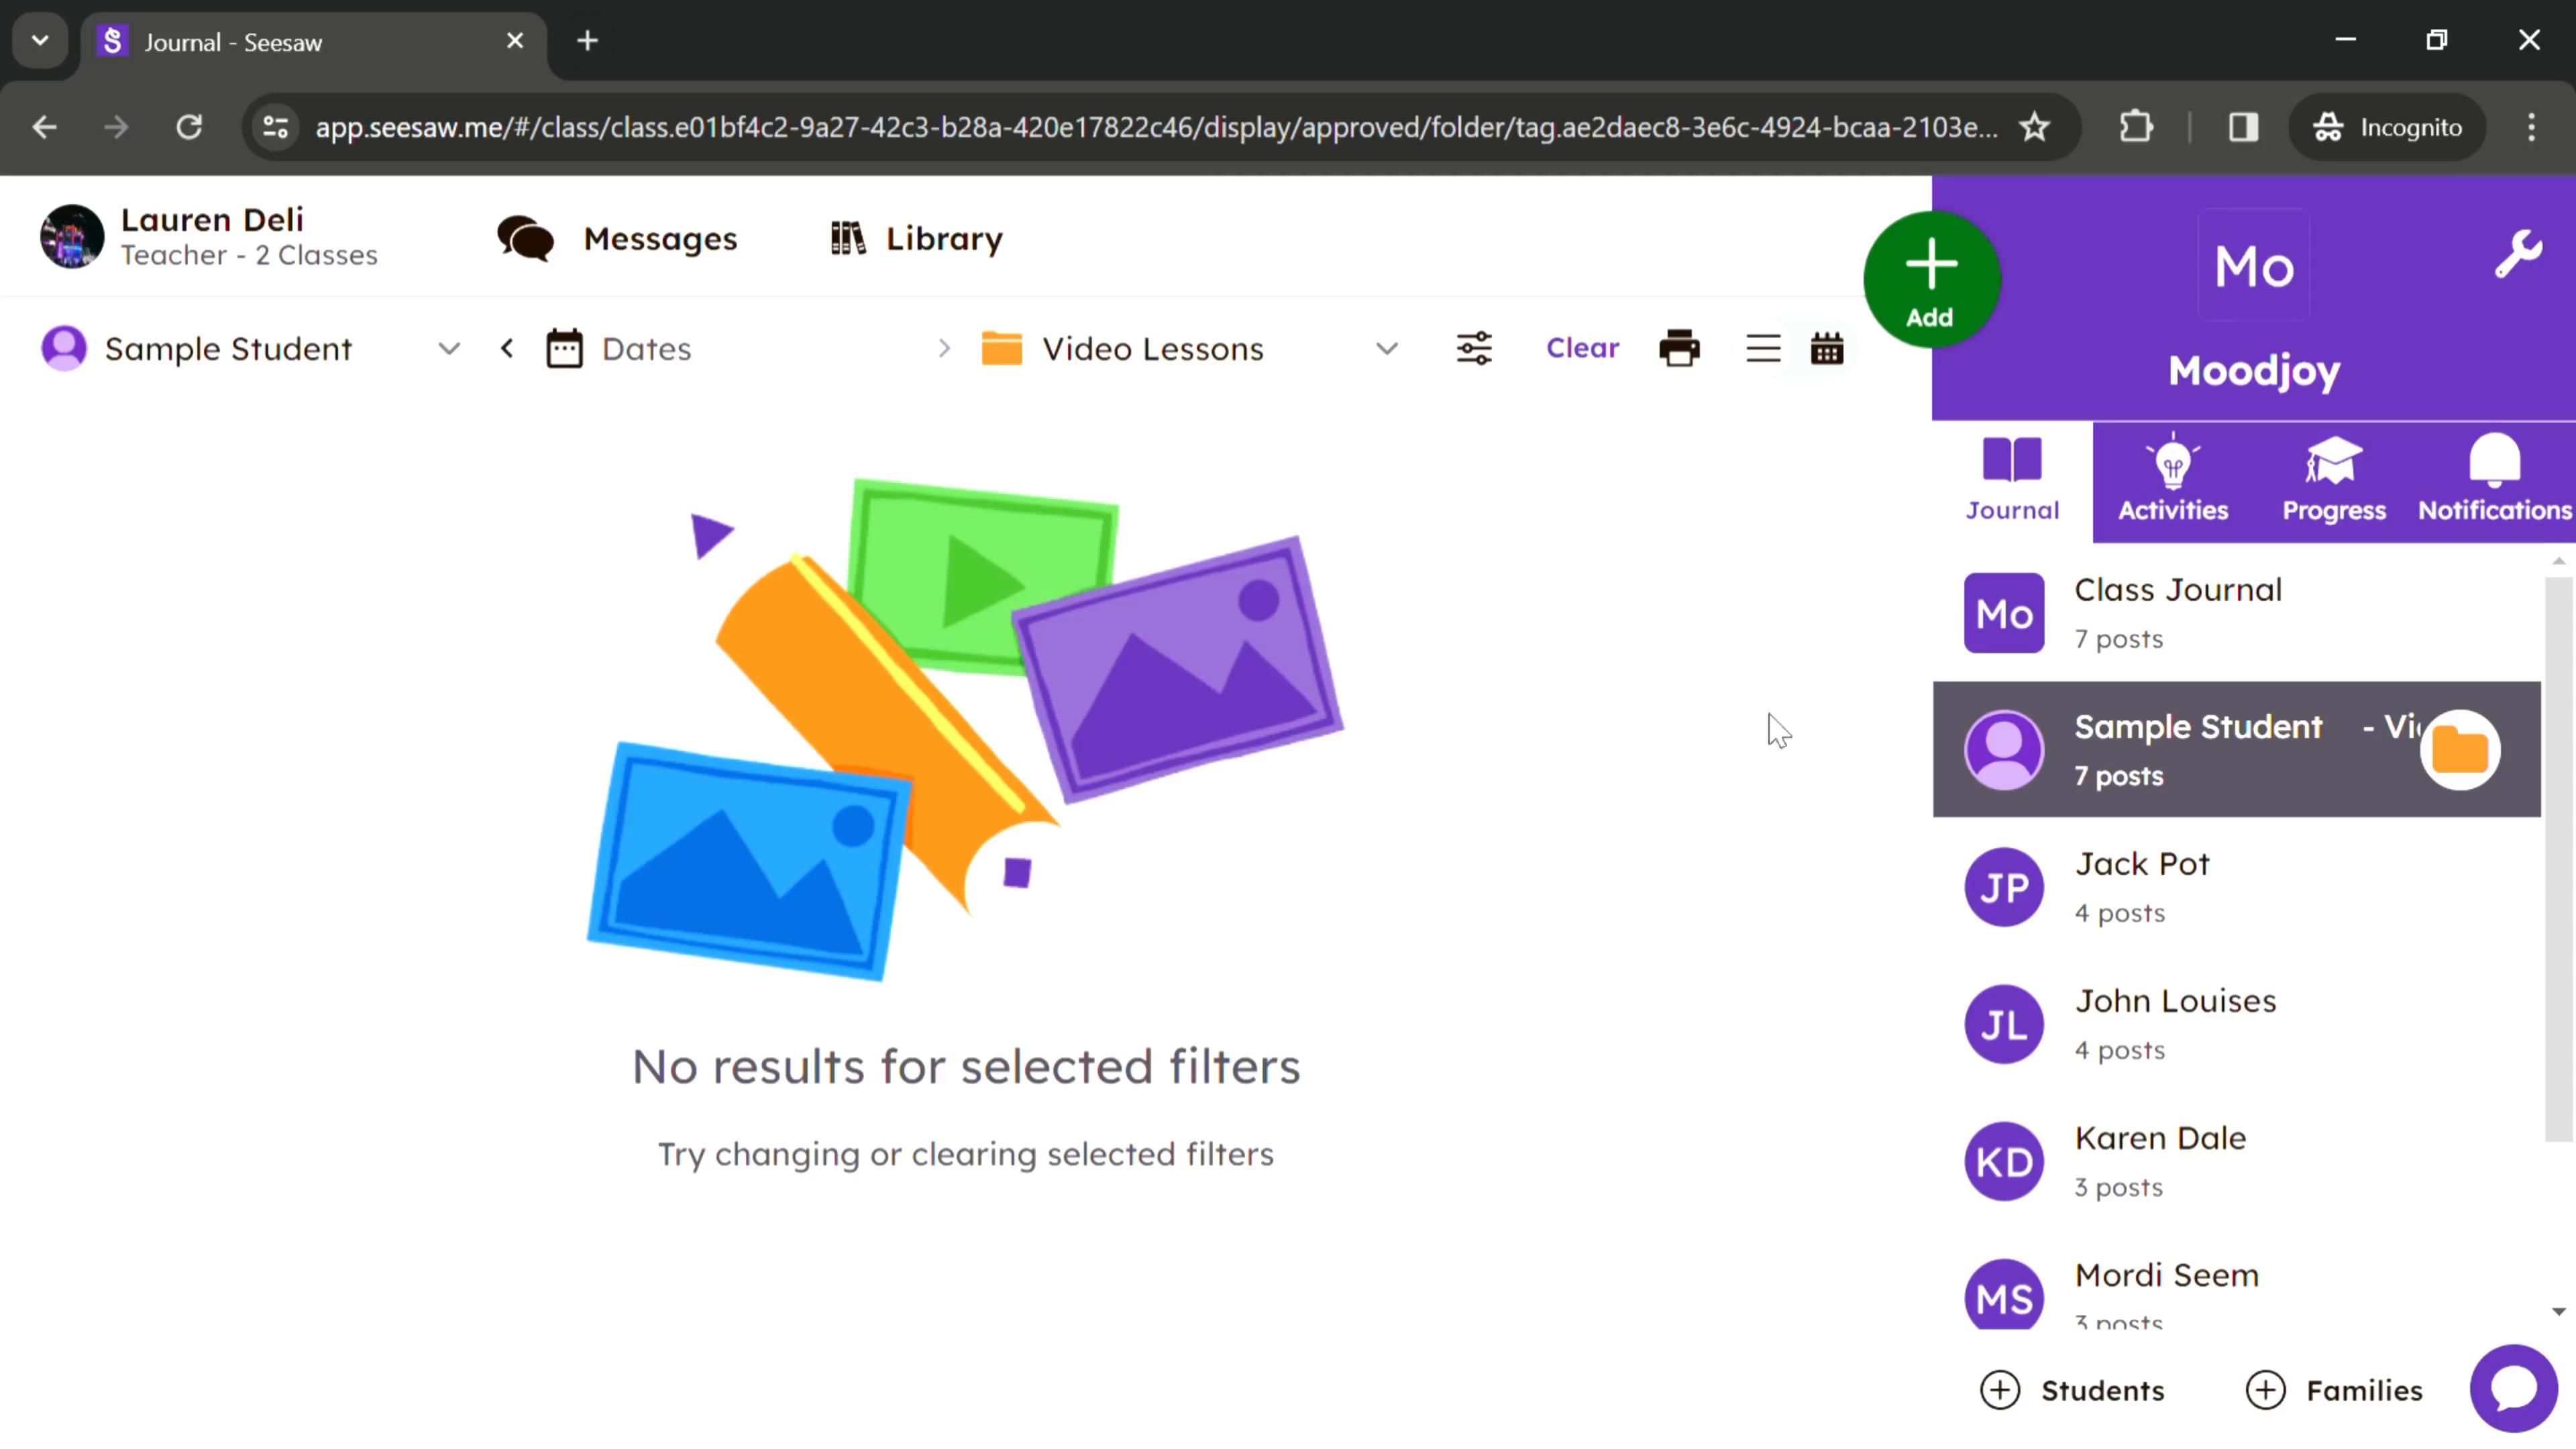The height and width of the screenshot is (1449, 2576).
Task: Toggle the list view icon
Action: (x=1762, y=349)
